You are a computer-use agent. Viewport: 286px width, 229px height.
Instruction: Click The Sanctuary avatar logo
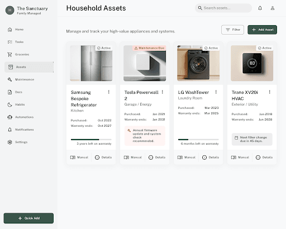[10, 10]
